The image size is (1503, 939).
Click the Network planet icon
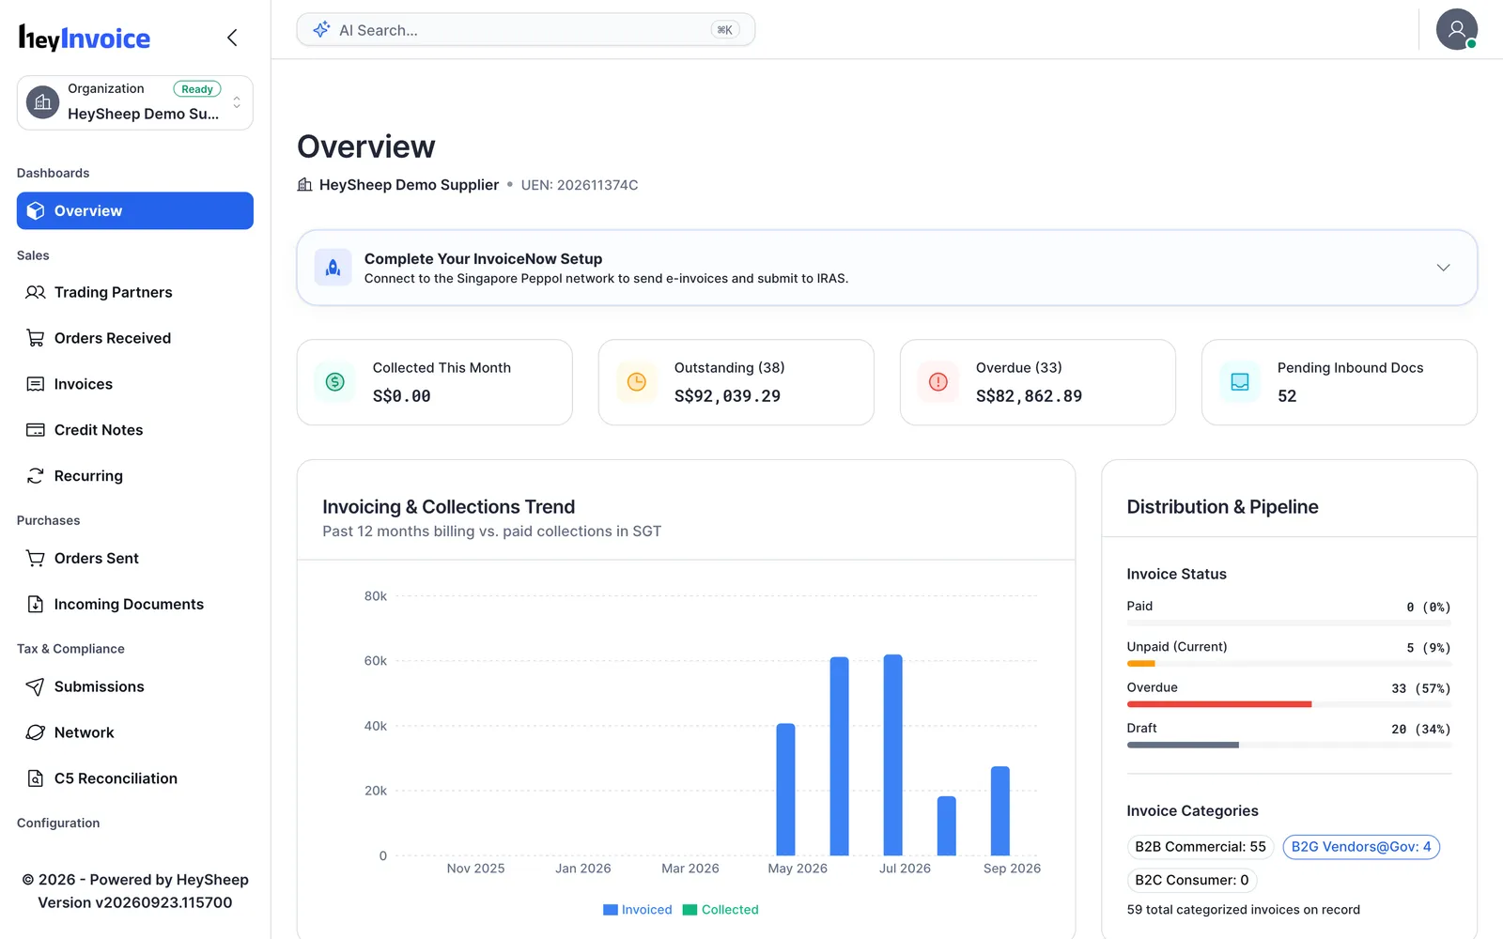tap(36, 732)
